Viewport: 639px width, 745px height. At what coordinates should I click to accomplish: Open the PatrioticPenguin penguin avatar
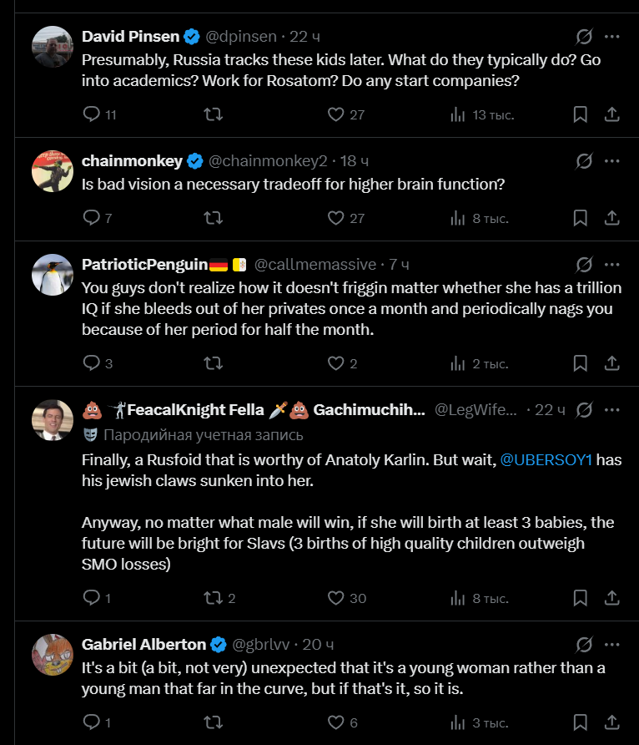coord(53,275)
